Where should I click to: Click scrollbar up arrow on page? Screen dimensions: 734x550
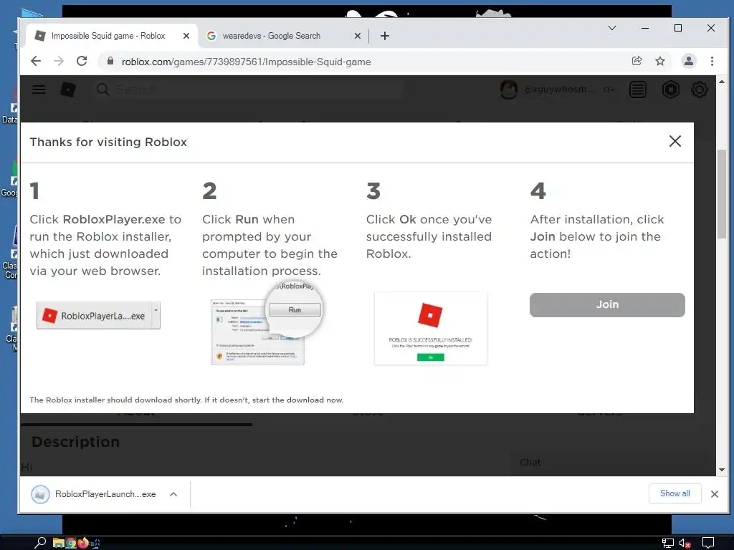click(721, 82)
